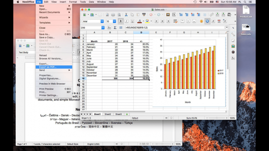
Task: Expand the Name Box dropdown showing D16
Action: coord(103,27)
